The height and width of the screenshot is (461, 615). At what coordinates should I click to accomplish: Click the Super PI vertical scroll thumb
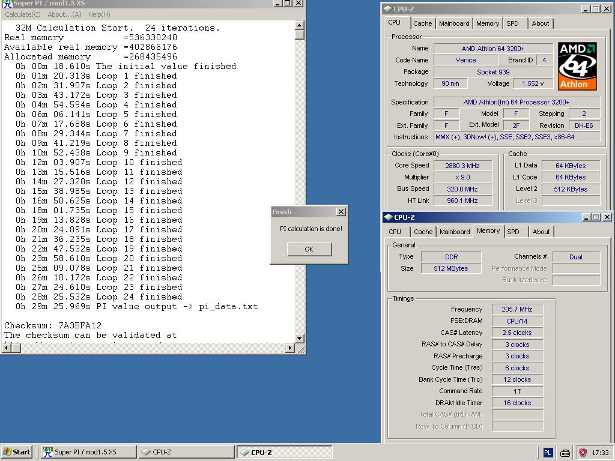[x=299, y=35]
